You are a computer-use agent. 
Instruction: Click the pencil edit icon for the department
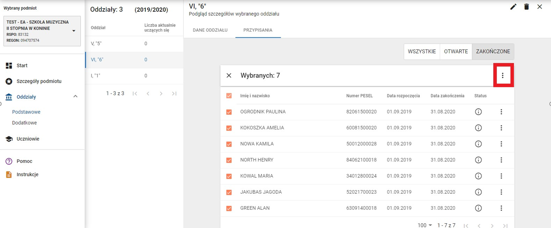tap(513, 7)
